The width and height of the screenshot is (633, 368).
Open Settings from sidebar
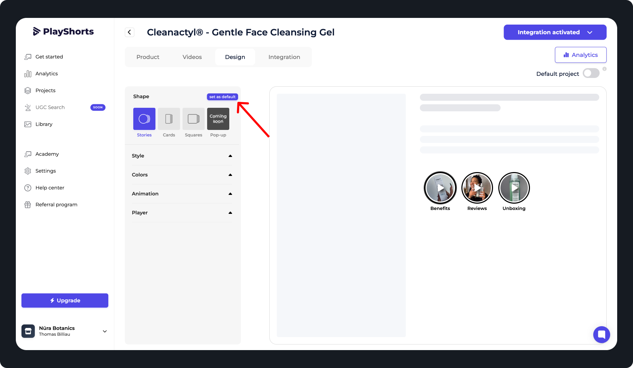46,171
